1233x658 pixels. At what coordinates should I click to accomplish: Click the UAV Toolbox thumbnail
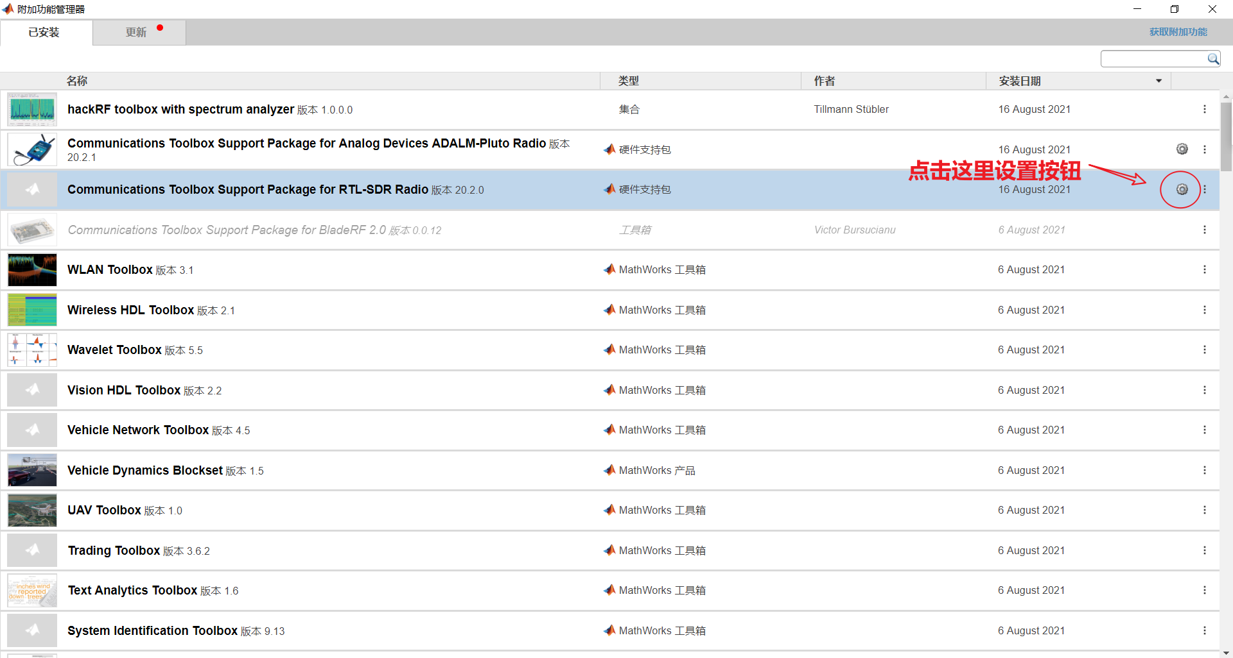[x=32, y=510]
